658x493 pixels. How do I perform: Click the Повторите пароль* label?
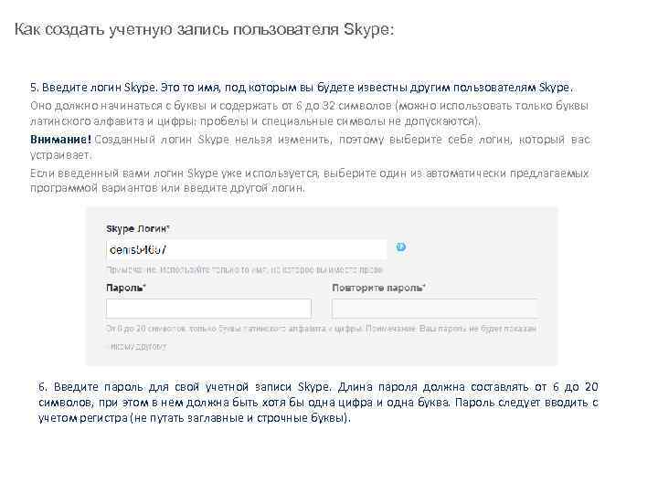click(x=378, y=288)
